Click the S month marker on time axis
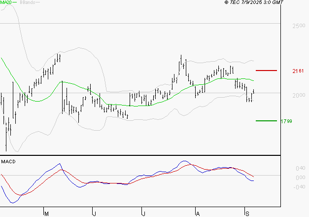 [x=247, y=214]
